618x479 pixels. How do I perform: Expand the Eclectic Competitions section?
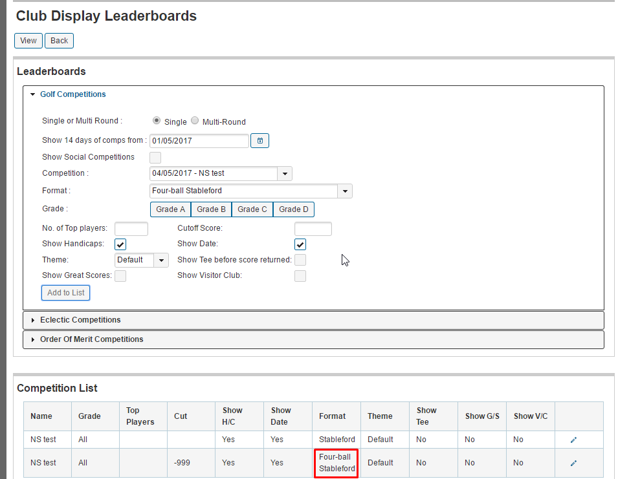tap(80, 319)
